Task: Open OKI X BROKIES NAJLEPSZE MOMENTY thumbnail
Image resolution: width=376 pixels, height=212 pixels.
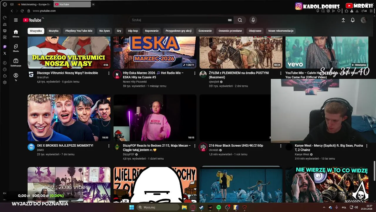Action: click(x=69, y=118)
